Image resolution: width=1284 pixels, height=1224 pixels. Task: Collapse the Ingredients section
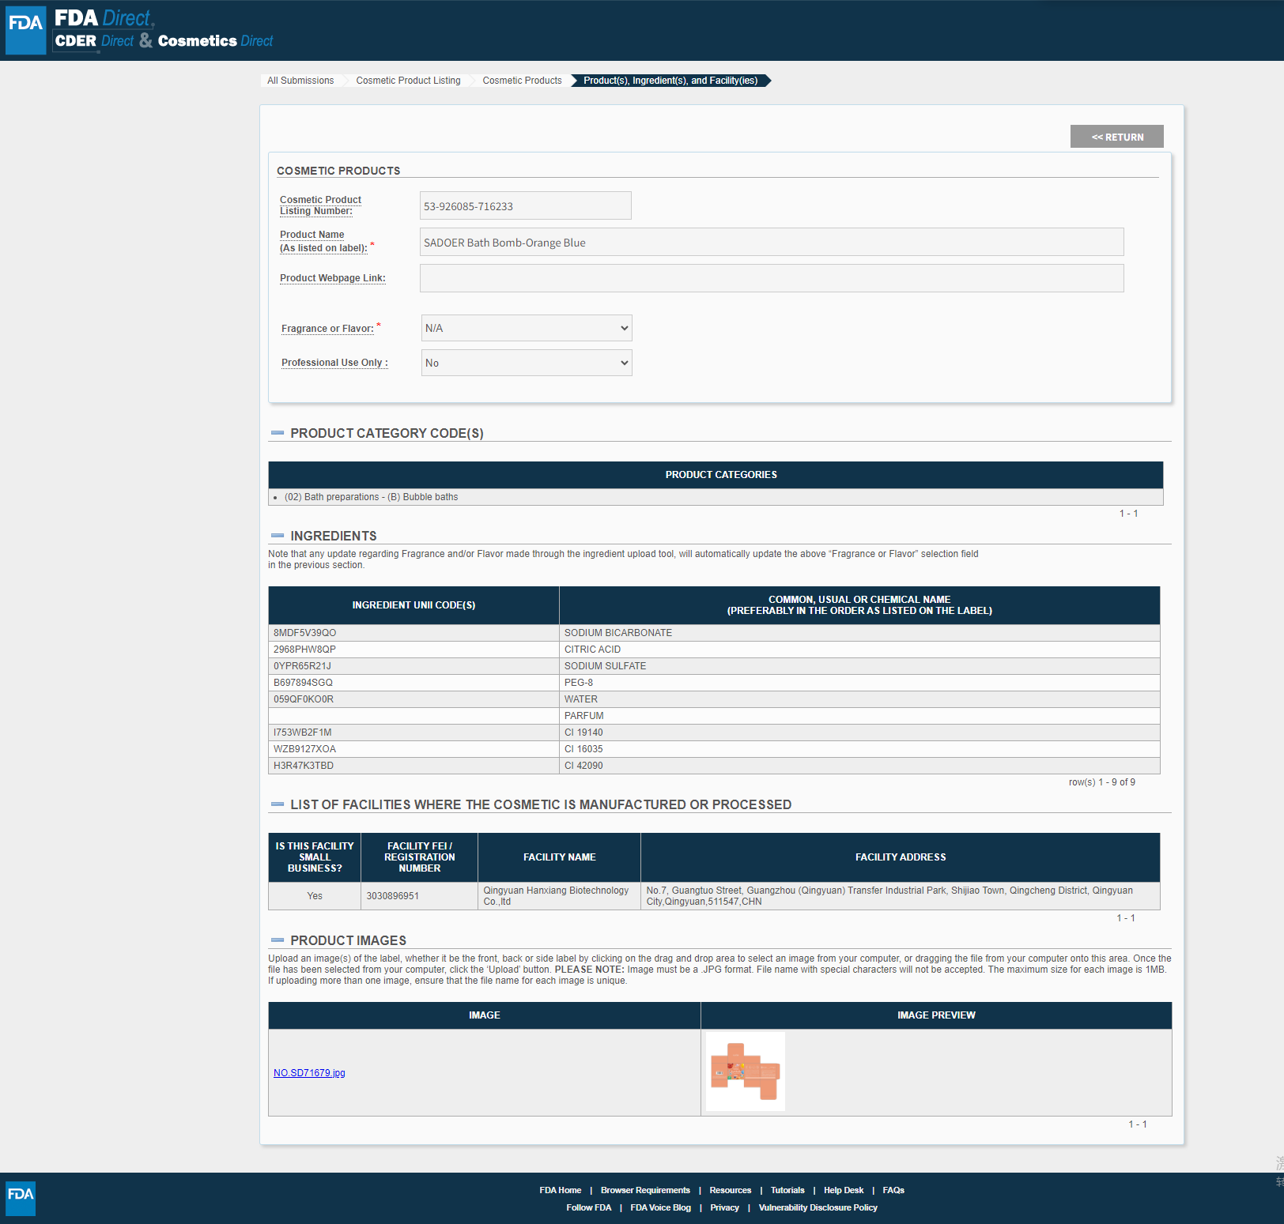point(278,536)
